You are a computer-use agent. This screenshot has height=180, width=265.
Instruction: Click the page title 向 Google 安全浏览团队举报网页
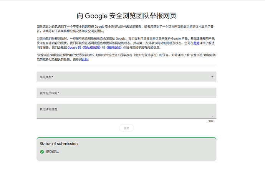click(x=126, y=16)
